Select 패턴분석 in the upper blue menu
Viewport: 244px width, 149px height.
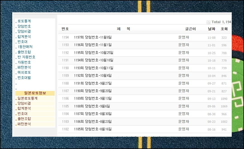24,67
